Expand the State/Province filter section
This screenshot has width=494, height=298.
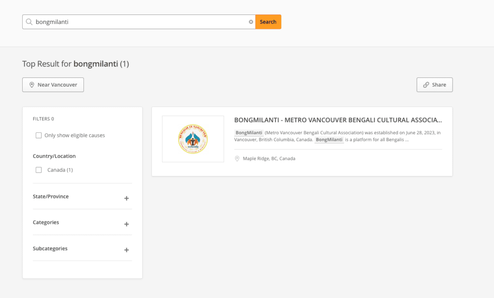point(126,198)
